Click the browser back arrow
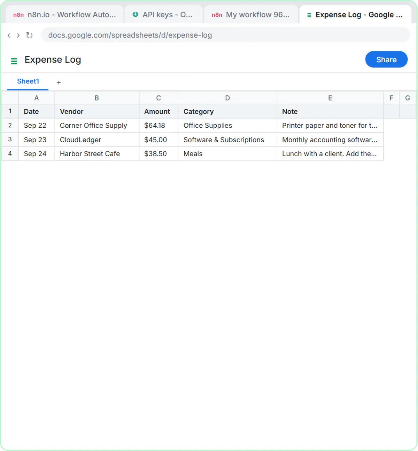Viewport: 418px width, 451px height. click(9, 35)
